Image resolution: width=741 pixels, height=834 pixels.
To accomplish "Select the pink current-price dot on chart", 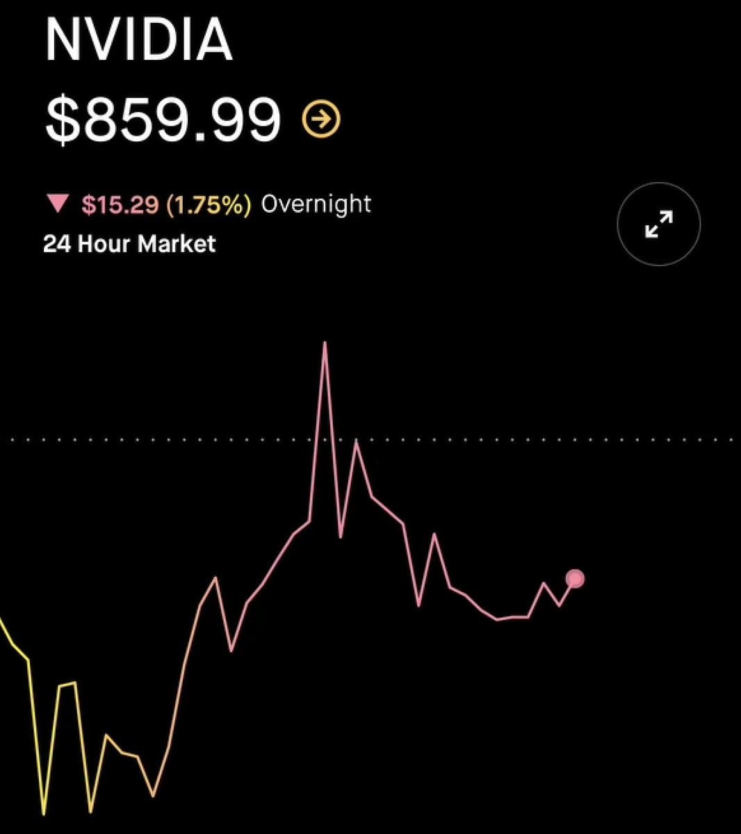I will pyautogui.click(x=575, y=578).
